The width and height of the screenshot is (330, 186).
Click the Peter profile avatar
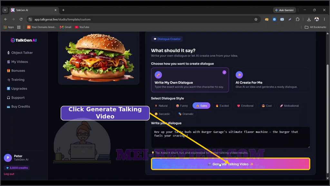point(8,158)
